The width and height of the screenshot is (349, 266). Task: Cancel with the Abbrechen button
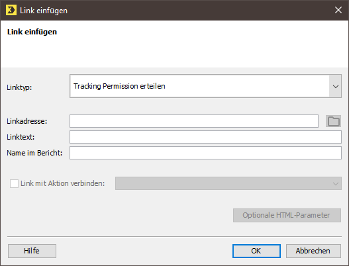click(313, 251)
